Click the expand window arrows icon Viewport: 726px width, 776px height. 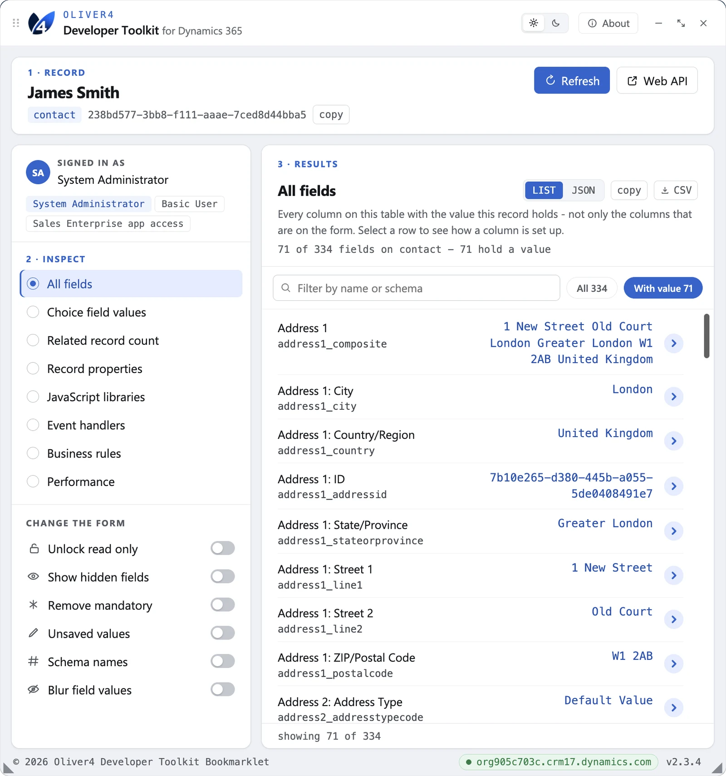(x=681, y=23)
